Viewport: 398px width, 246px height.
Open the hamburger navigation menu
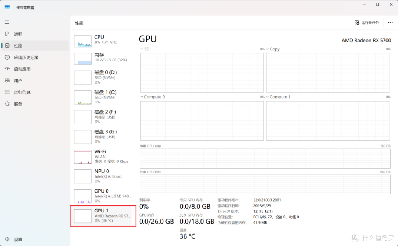point(7,22)
